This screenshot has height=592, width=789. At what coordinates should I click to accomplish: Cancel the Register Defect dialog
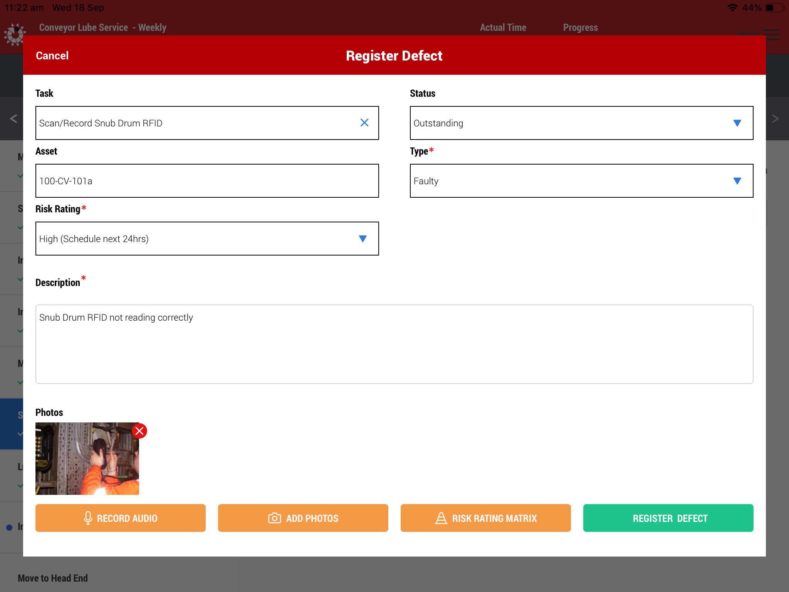[x=52, y=55]
